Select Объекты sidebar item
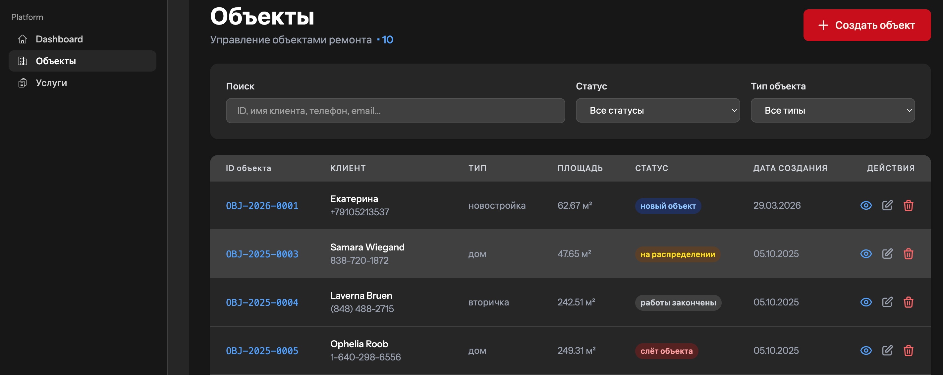The width and height of the screenshot is (943, 375). 56,61
